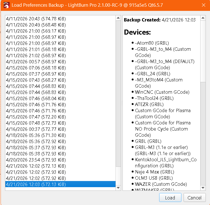Select backup 4/11/2026 20:43 (574.78 KiB)
This screenshot has height=205, width=210.
pos(36,19)
